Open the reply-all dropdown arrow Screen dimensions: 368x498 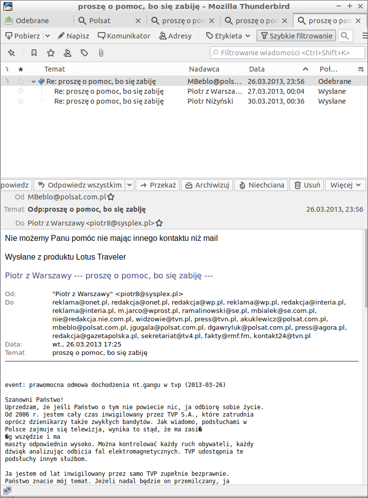(x=130, y=185)
